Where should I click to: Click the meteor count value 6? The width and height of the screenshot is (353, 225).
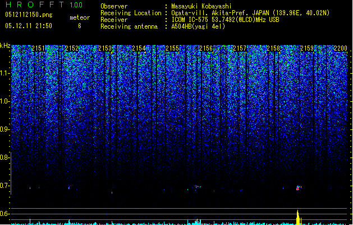pyautogui.click(x=80, y=26)
